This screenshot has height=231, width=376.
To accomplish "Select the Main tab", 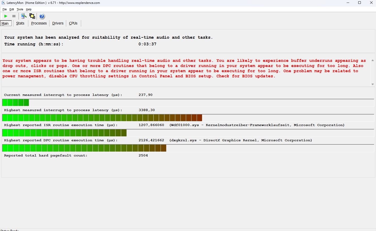I will (x=6, y=23).
